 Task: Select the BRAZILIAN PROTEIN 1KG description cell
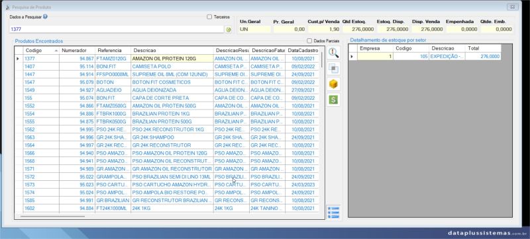(x=172, y=114)
